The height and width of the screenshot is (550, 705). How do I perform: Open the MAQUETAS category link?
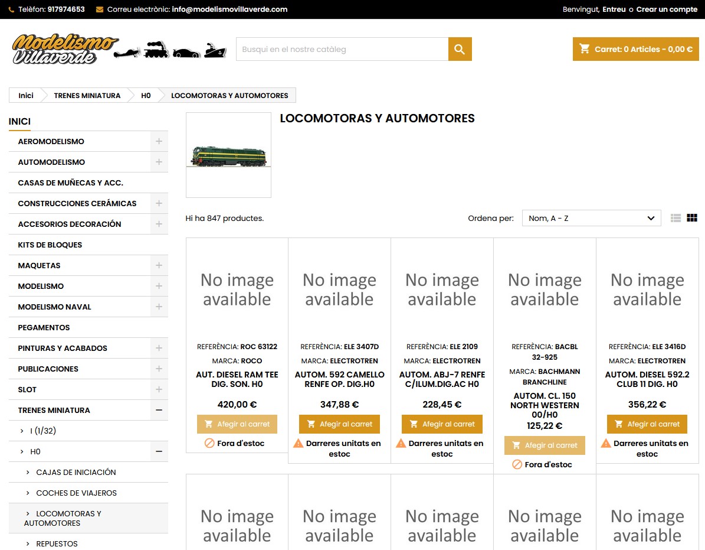[39, 266]
